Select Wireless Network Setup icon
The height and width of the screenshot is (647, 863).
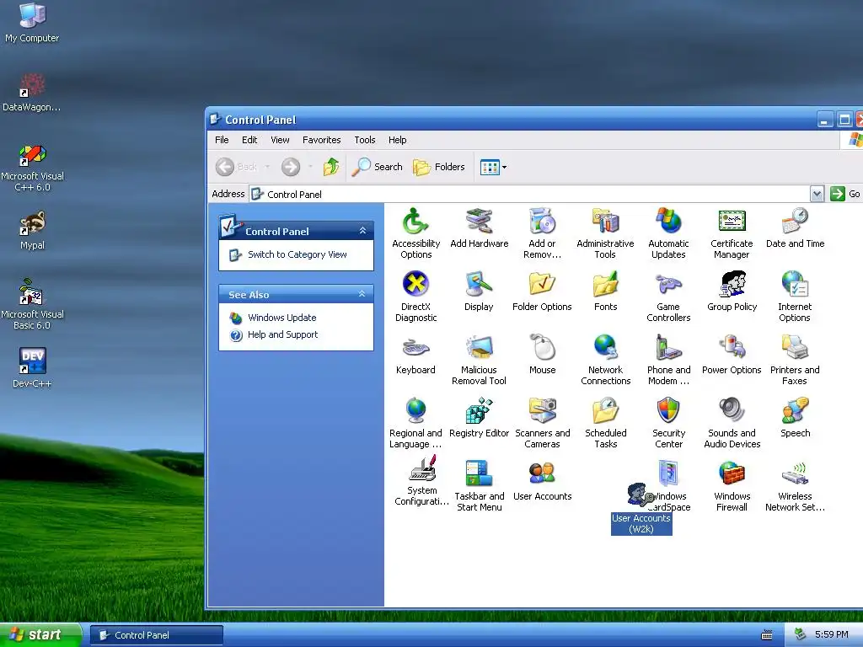pyautogui.click(x=795, y=486)
